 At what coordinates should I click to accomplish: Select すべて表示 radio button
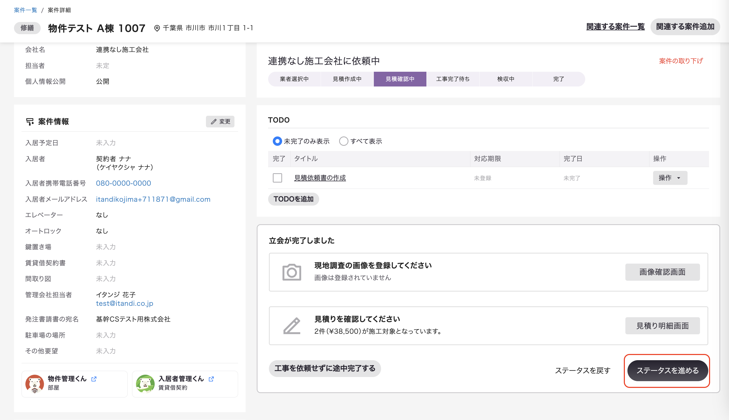pos(344,141)
